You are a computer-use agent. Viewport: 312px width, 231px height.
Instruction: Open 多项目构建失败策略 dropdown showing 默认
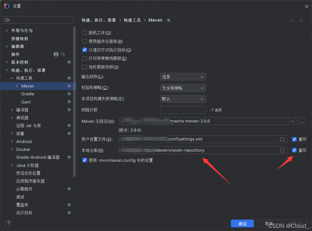pyautogui.click(x=183, y=99)
